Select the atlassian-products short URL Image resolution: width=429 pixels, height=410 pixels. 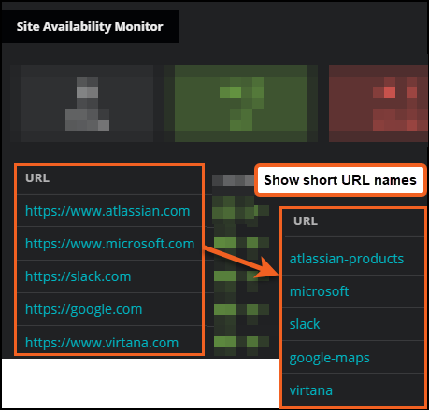click(347, 259)
